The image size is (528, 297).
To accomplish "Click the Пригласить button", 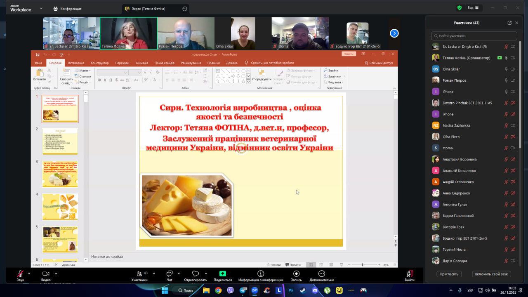I will coord(449,274).
